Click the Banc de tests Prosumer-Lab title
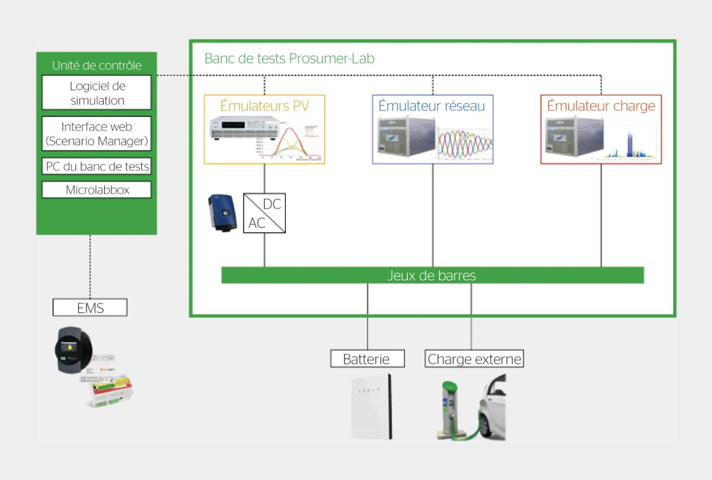 (289, 58)
